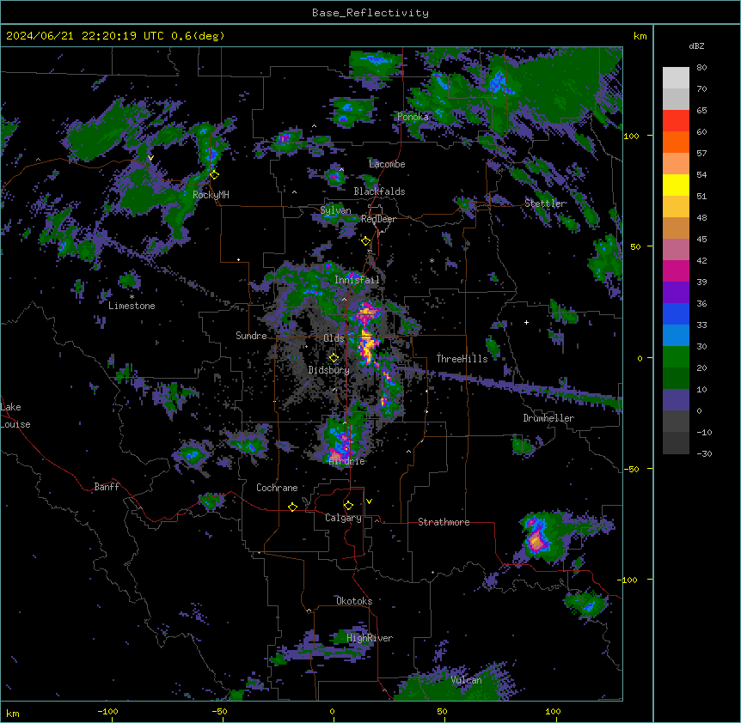Click the 80 dBZ value on the legend
The image size is (741, 723).
(x=701, y=68)
